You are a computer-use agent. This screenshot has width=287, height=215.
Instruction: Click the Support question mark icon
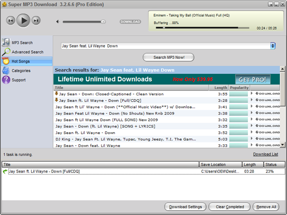[6, 80]
